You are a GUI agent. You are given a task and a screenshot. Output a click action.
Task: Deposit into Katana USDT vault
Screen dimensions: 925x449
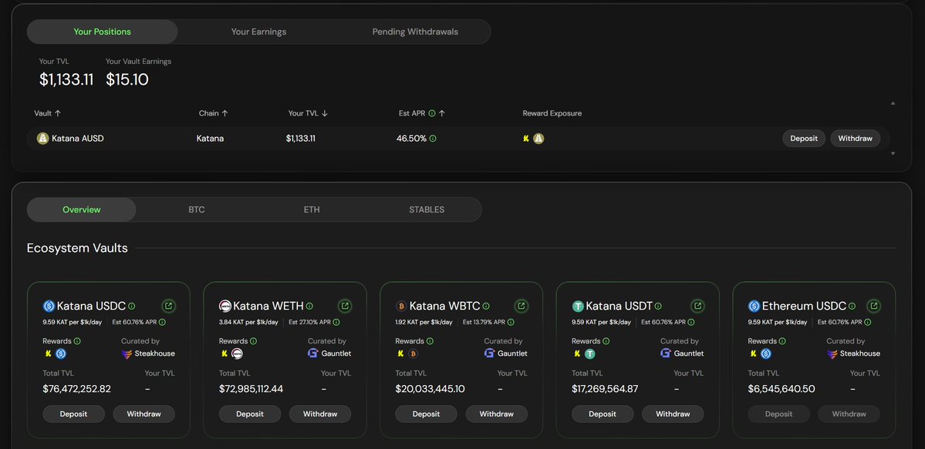point(603,414)
